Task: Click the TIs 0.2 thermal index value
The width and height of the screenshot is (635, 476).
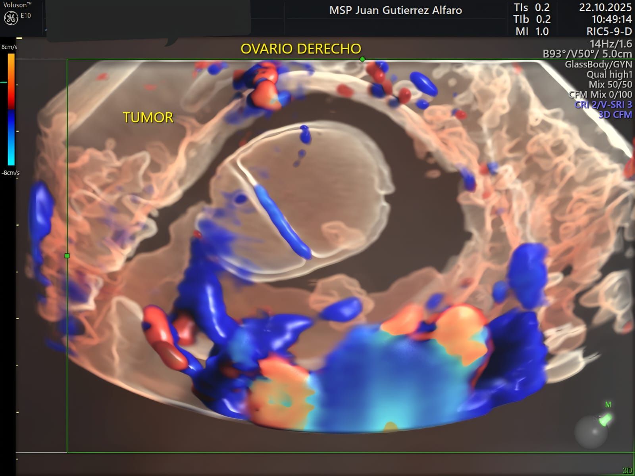Action: click(x=532, y=8)
